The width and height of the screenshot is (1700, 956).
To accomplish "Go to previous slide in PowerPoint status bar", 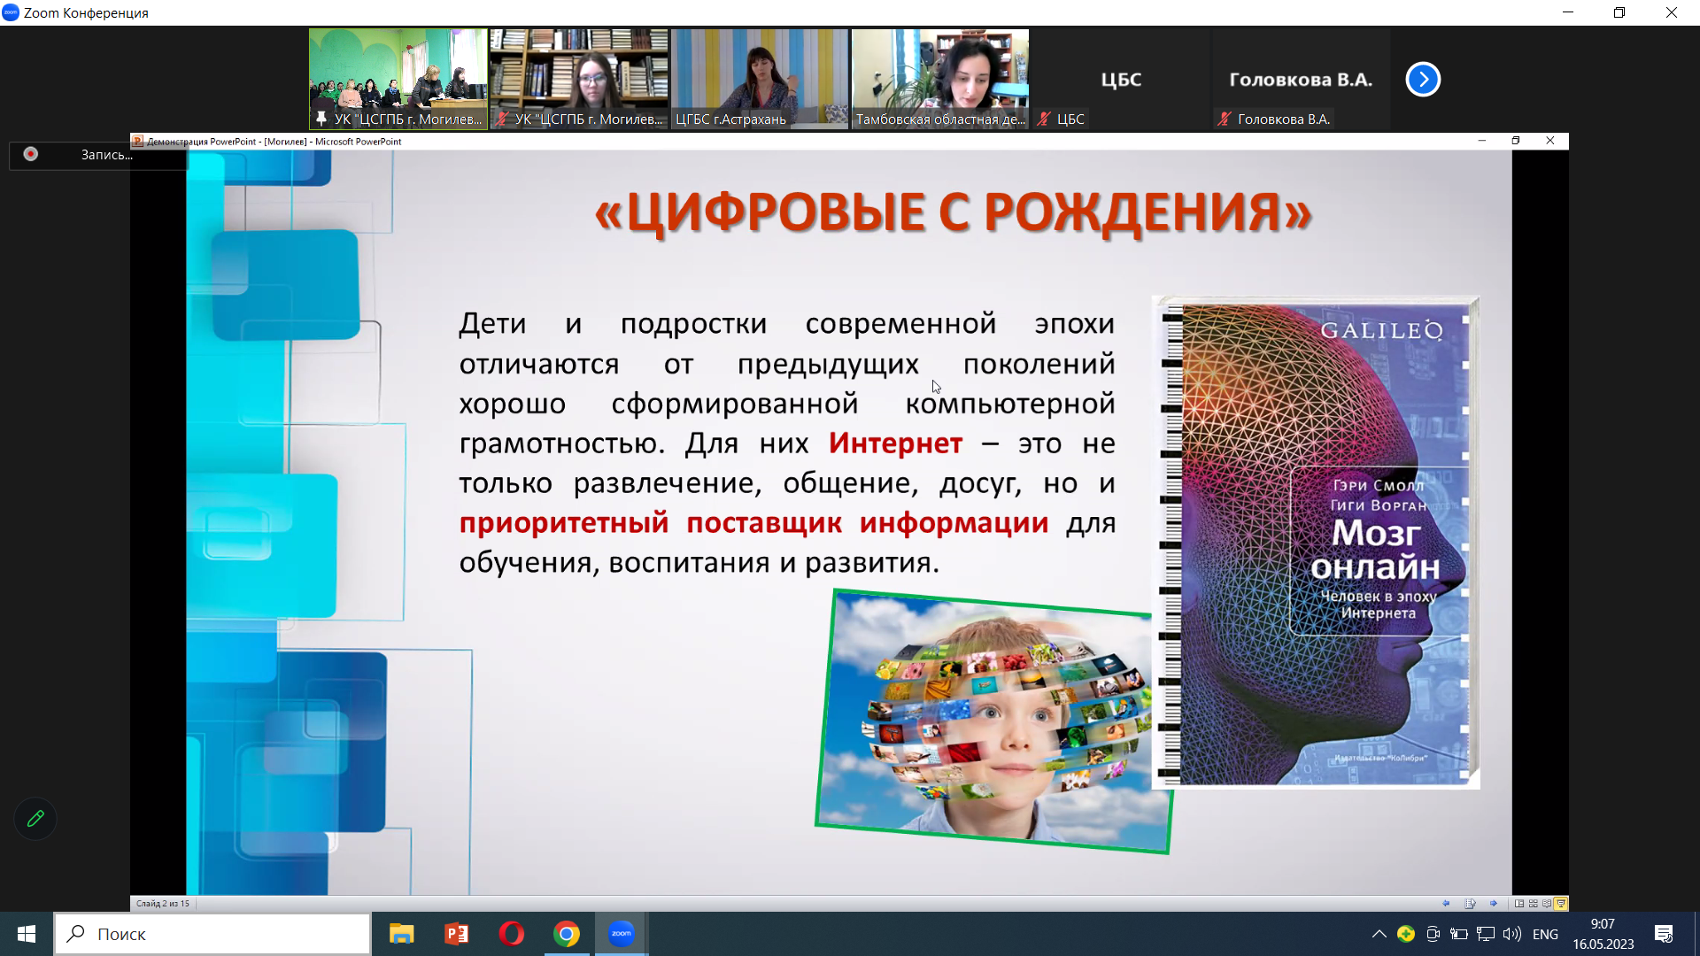I will pyautogui.click(x=1446, y=904).
